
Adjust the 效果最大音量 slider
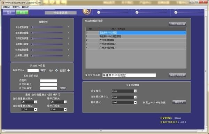click(47, 56)
